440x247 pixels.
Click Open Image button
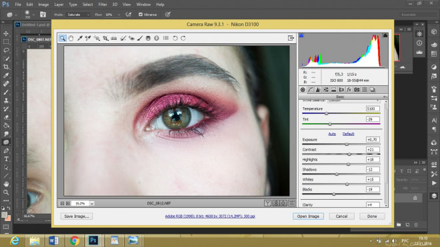[308, 216]
